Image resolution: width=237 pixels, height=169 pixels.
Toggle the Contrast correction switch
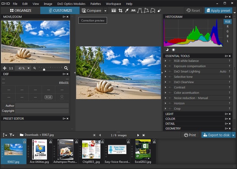click(170, 87)
